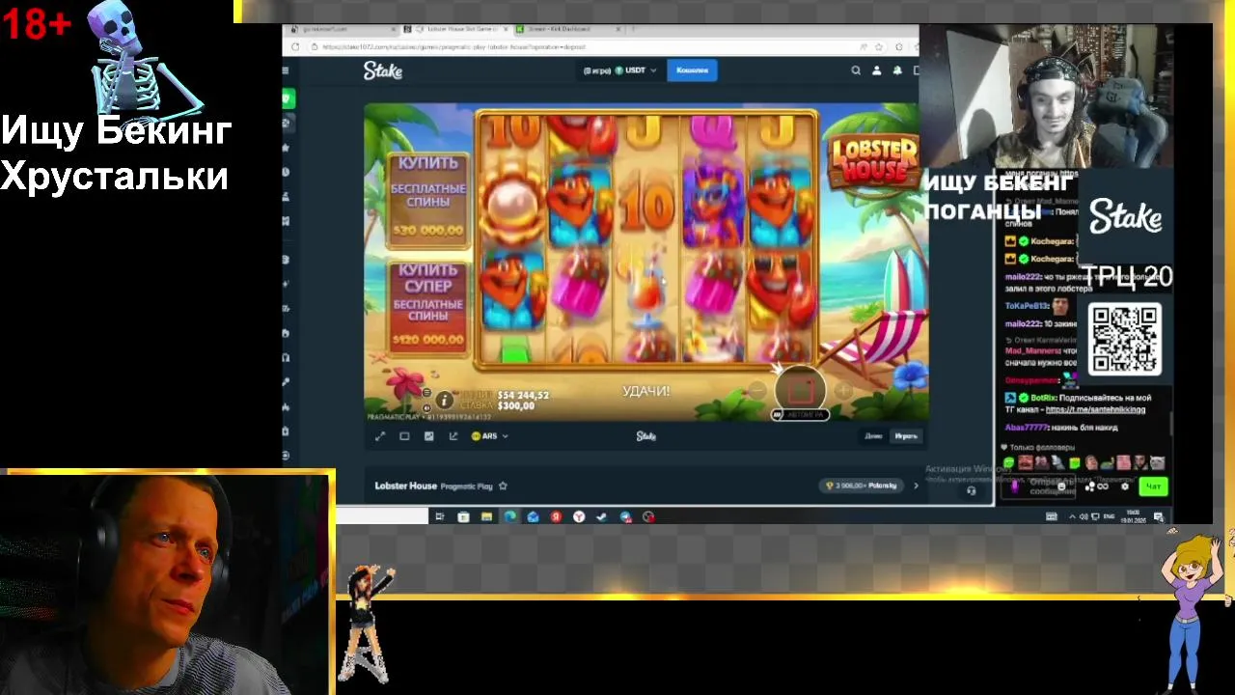The width and height of the screenshot is (1235, 695).
Task: Bookmark page with star in address bar
Action: pyautogui.click(x=878, y=46)
